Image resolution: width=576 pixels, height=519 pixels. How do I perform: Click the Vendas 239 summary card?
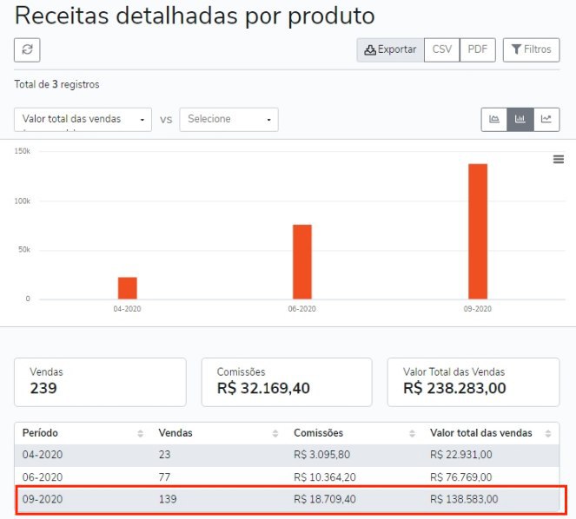(x=100, y=382)
